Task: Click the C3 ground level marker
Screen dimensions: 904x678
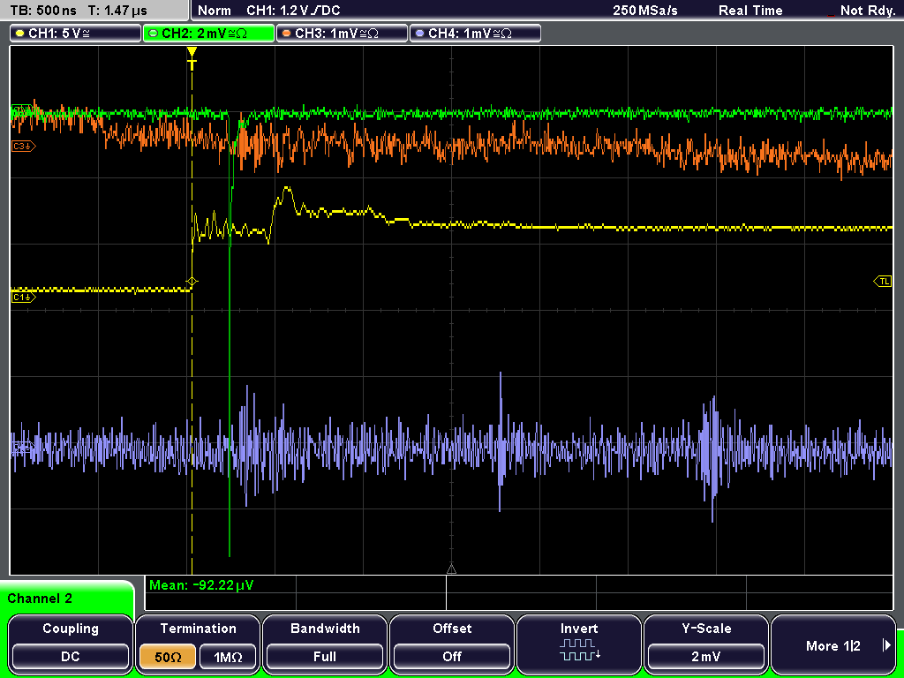Action: [x=24, y=147]
